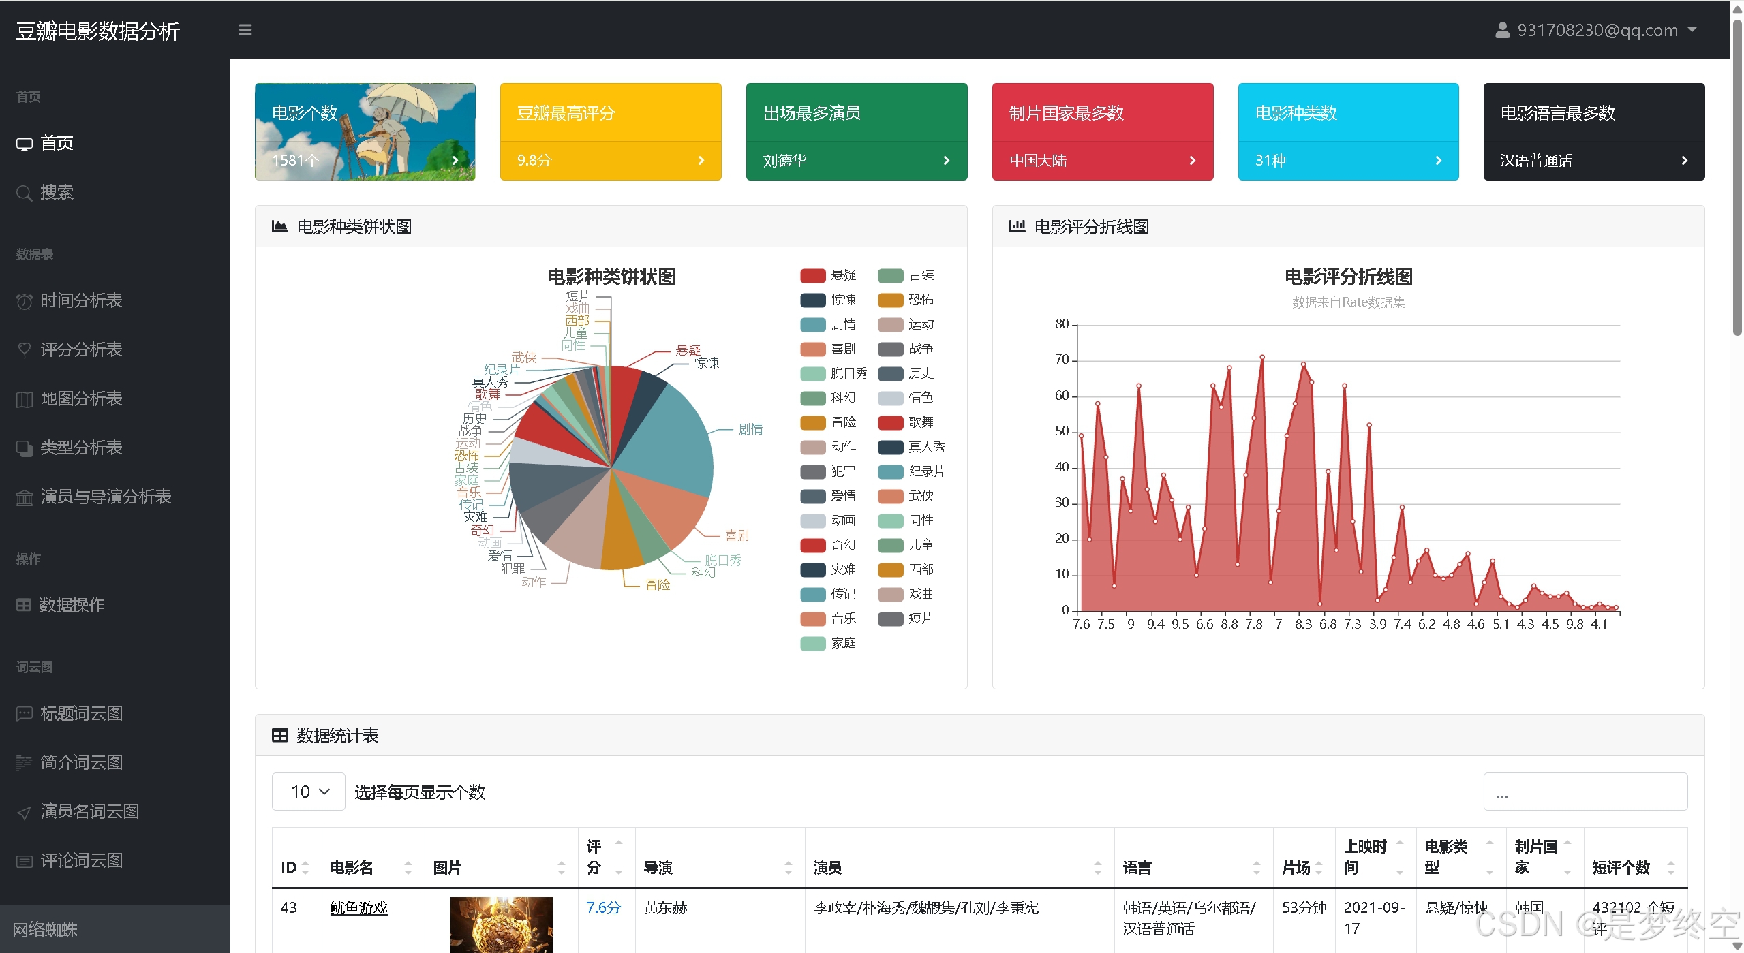The height and width of the screenshot is (953, 1744).
Task: Click the magnifier icon beside 搜索
Action: point(25,193)
